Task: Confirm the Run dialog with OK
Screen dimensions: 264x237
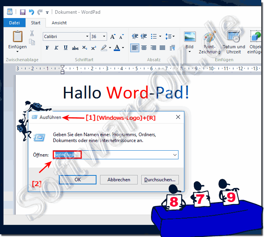Action: coord(78,180)
